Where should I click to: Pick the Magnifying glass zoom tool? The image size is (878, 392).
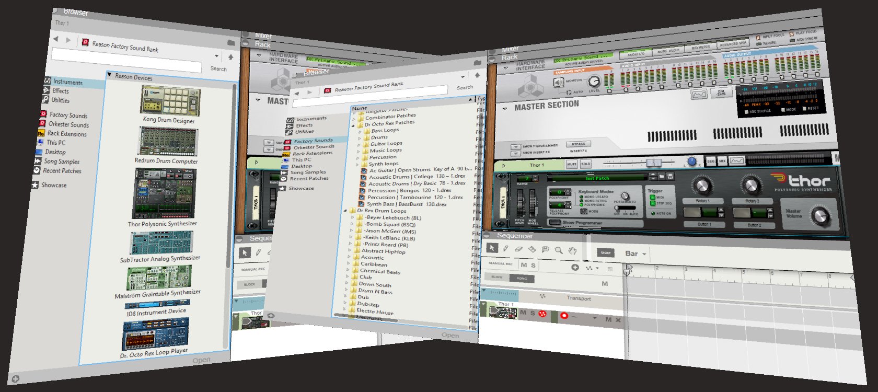click(x=559, y=250)
